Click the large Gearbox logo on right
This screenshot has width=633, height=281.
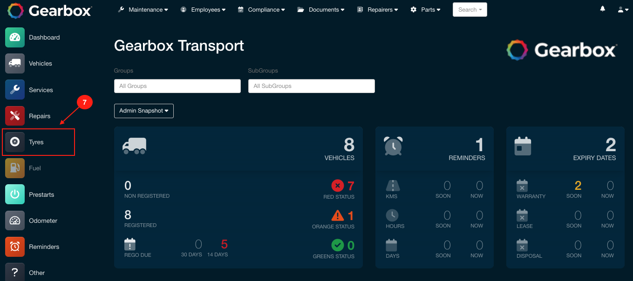pos(562,50)
